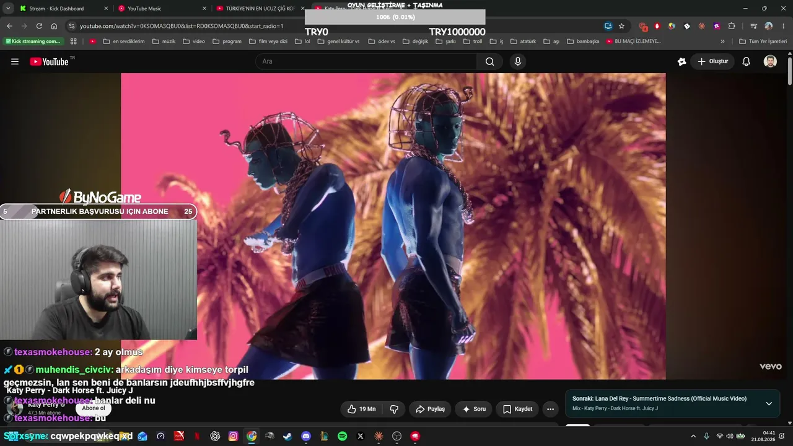793x446 pixels.
Task: Bookmark this page with the star icon
Action: pos(621,26)
